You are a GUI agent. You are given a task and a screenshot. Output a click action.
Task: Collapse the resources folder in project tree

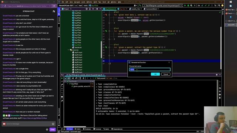click(68, 50)
